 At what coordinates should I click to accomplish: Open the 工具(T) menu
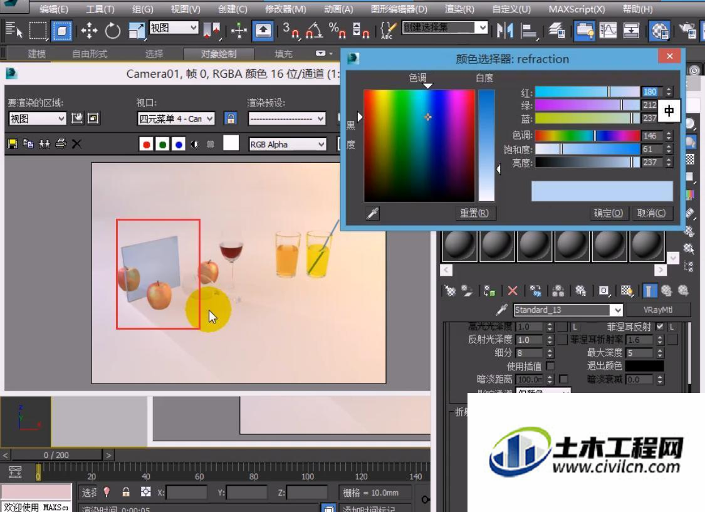point(100,9)
